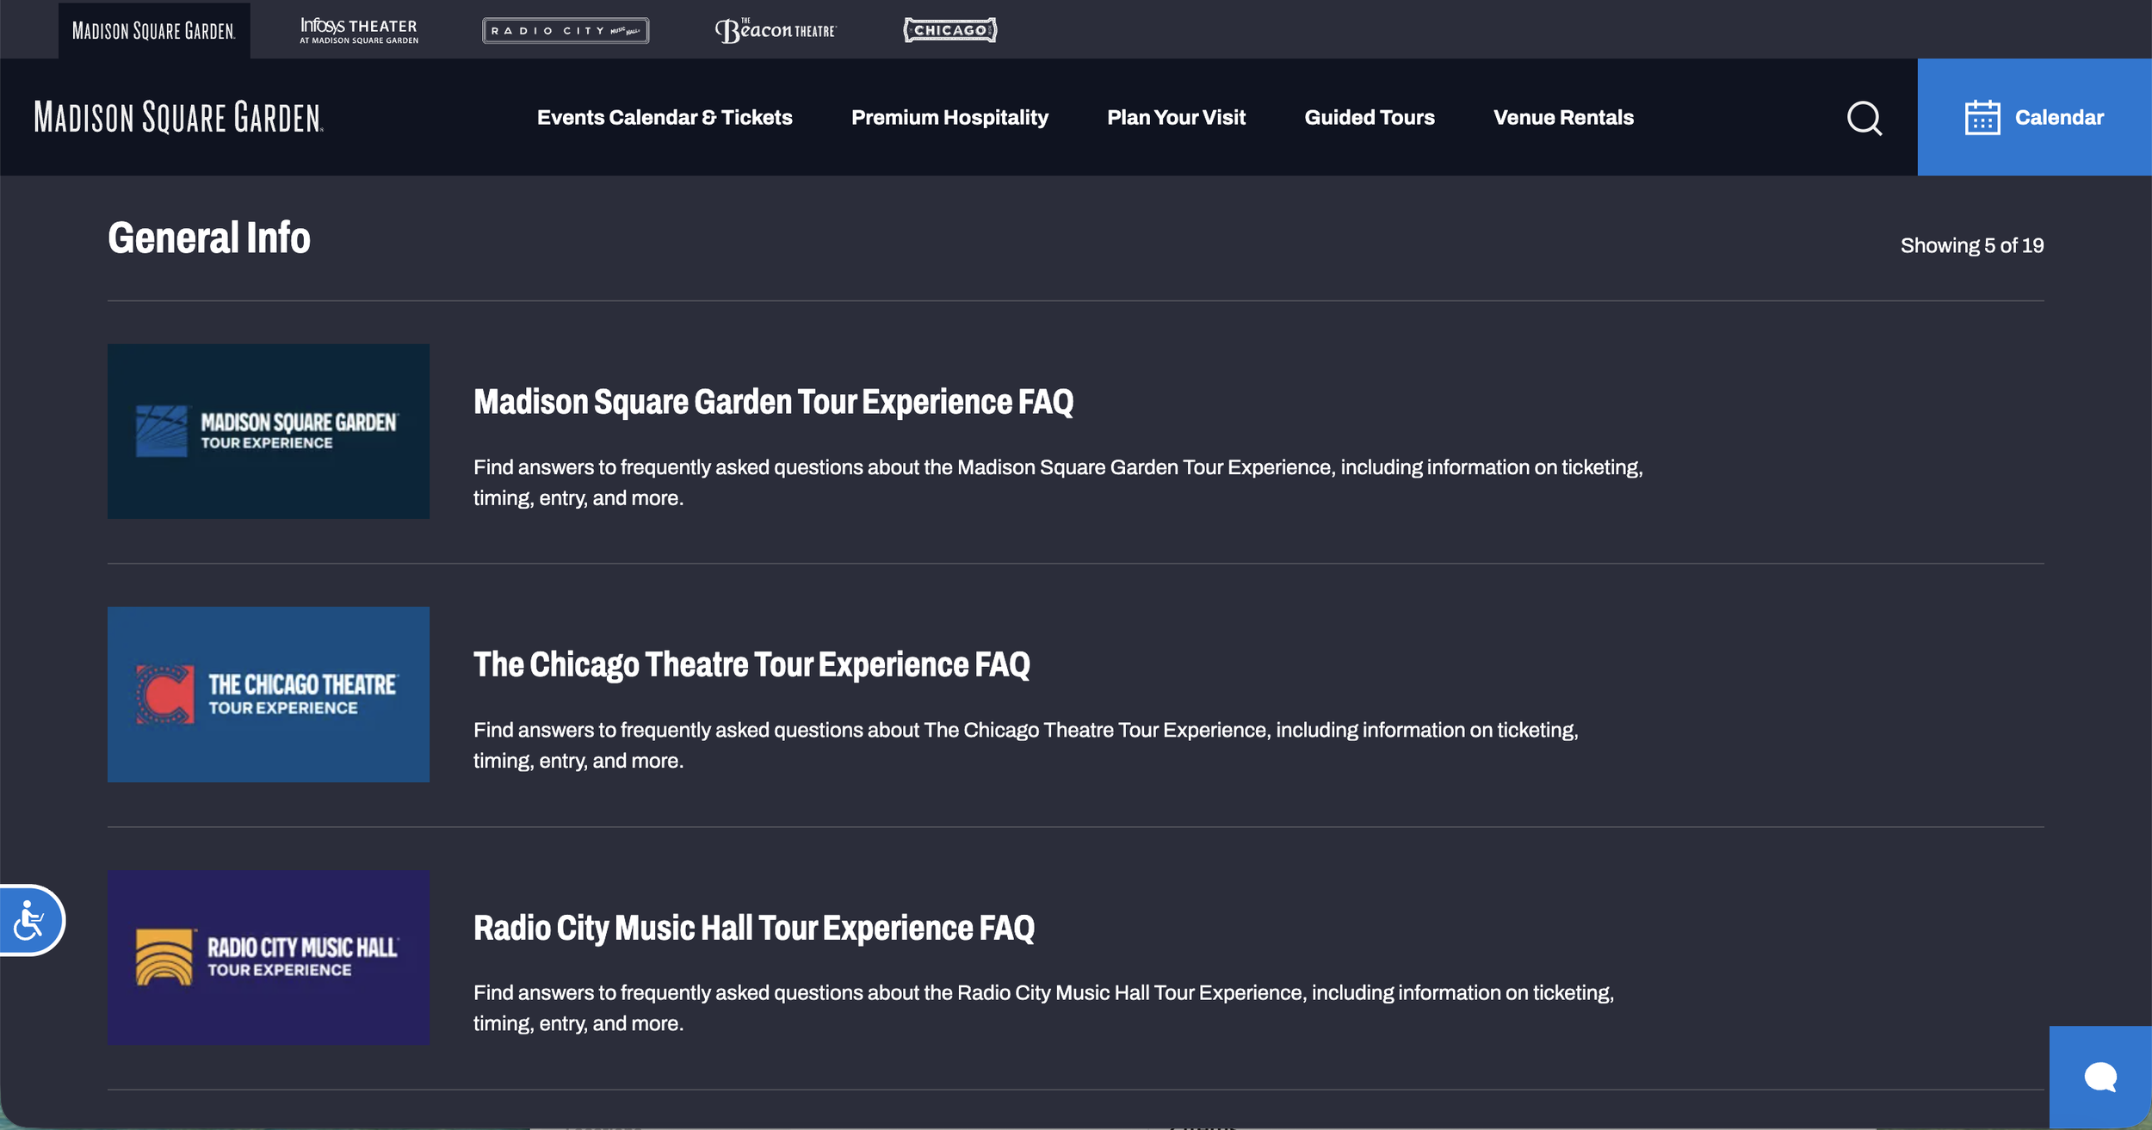Click The Chicago Theatre Tour Experience thumbnail
The height and width of the screenshot is (1130, 2152).
269,695
